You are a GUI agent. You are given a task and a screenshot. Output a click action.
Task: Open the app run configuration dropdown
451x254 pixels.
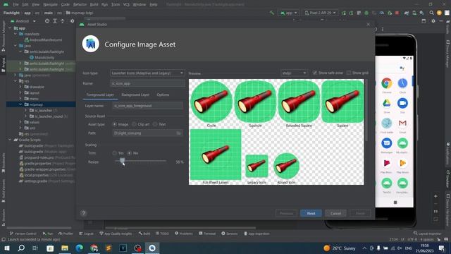288,13
